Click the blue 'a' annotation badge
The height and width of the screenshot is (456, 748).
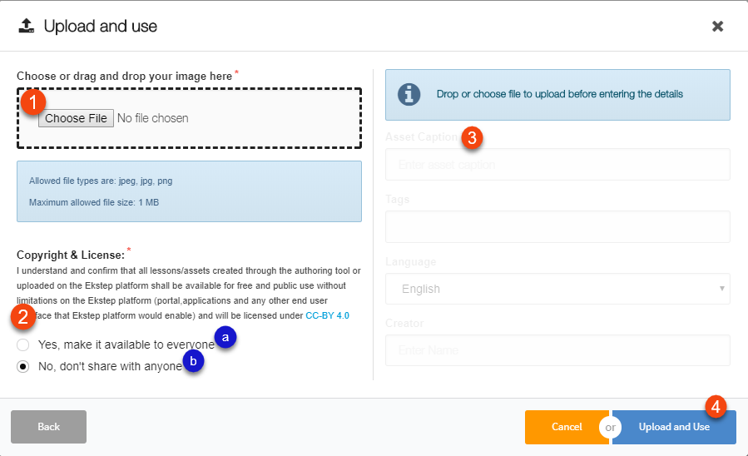coord(225,336)
